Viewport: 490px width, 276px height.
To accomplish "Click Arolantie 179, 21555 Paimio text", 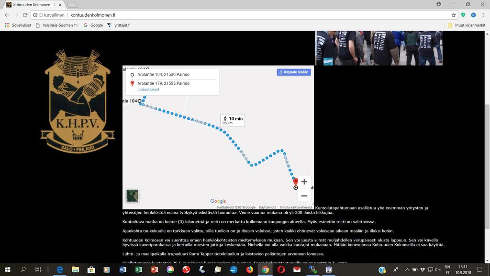I will tap(163, 83).
